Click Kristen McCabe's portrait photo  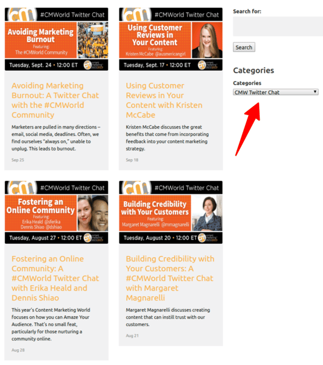[207, 40]
